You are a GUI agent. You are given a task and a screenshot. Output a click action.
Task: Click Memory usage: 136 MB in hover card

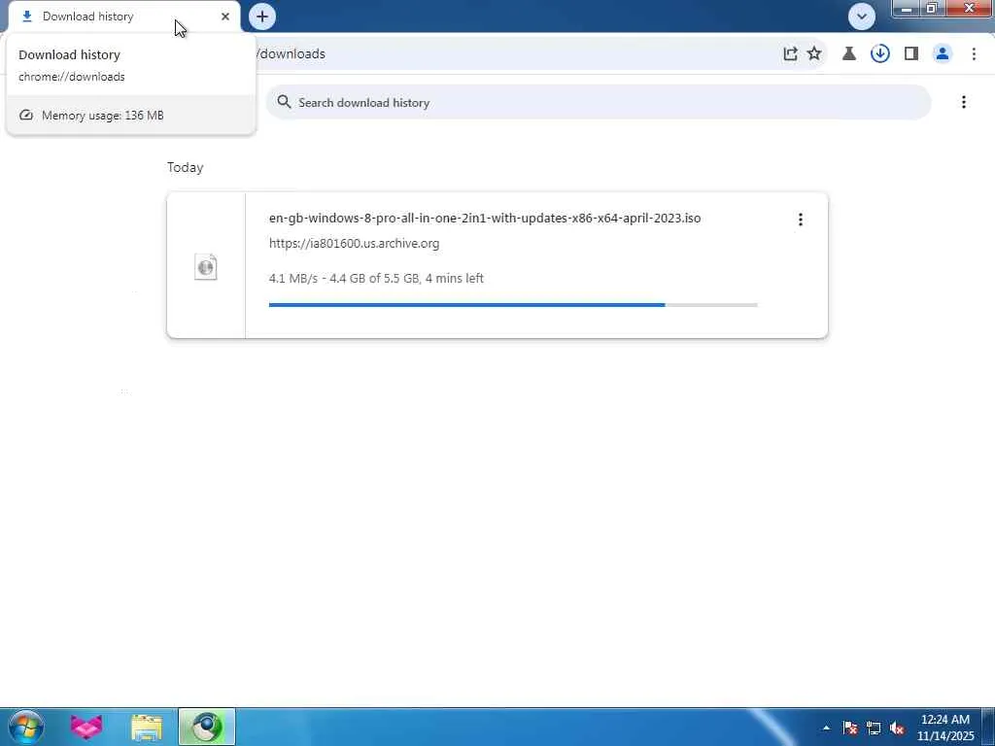pos(103,116)
